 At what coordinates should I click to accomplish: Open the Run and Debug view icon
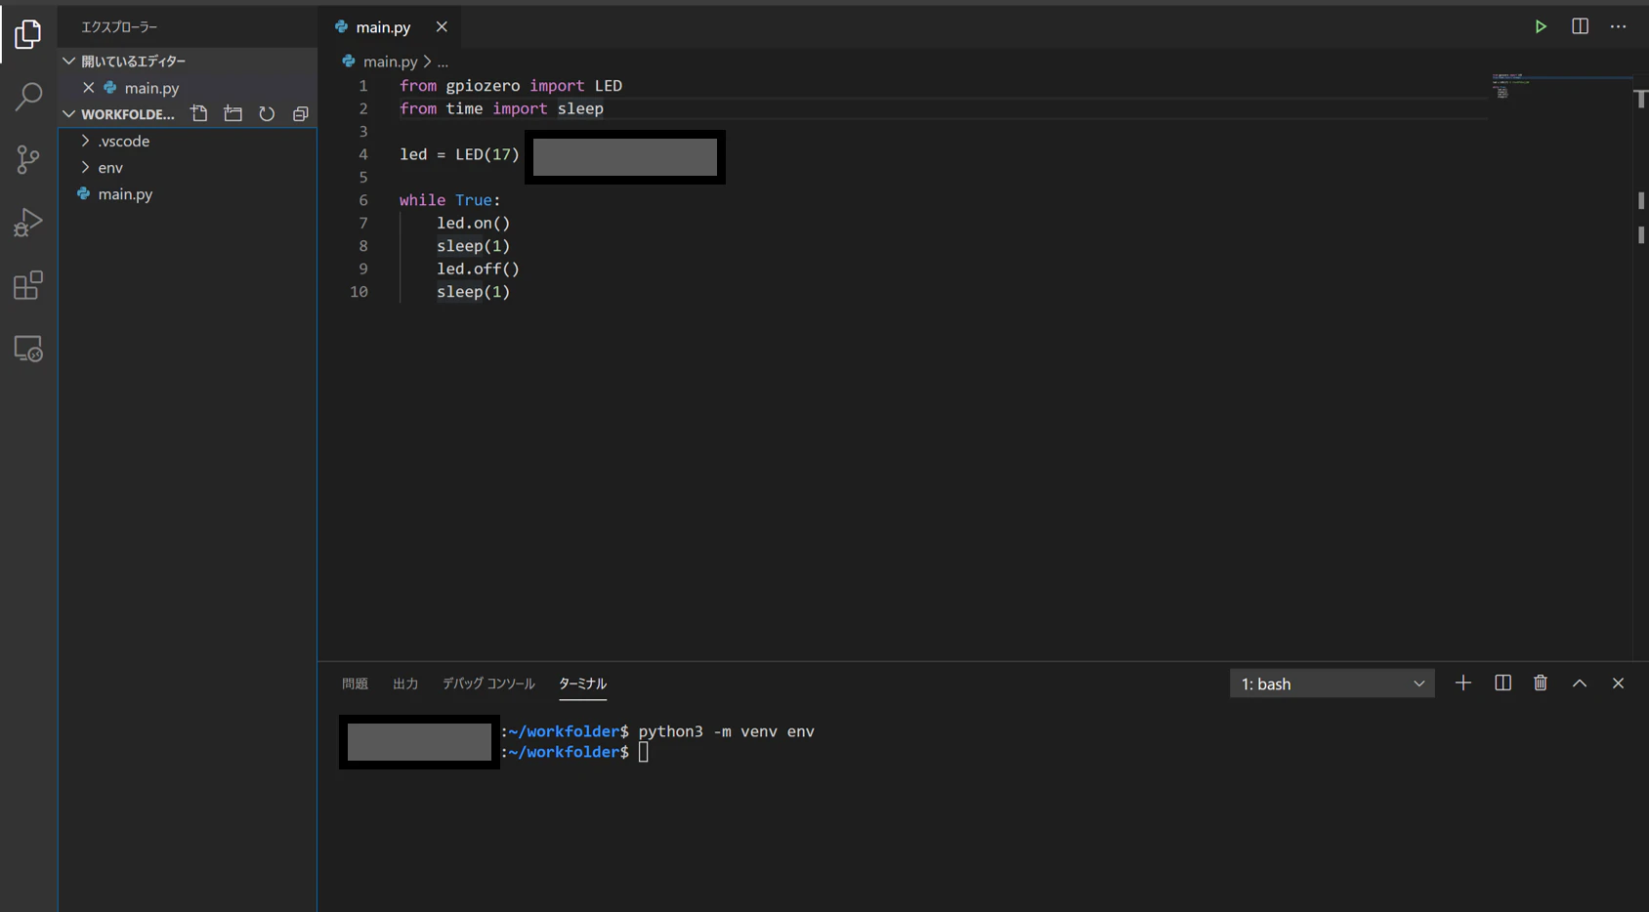pyautogui.click(x=28, y=223)
